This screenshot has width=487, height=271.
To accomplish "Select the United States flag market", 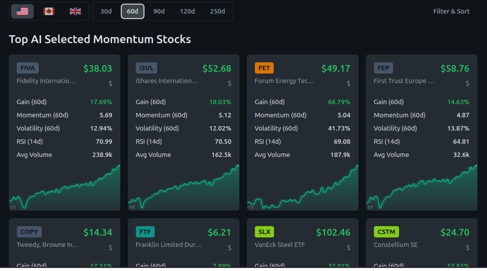I will pyautogui.click(x=22, y=11).
